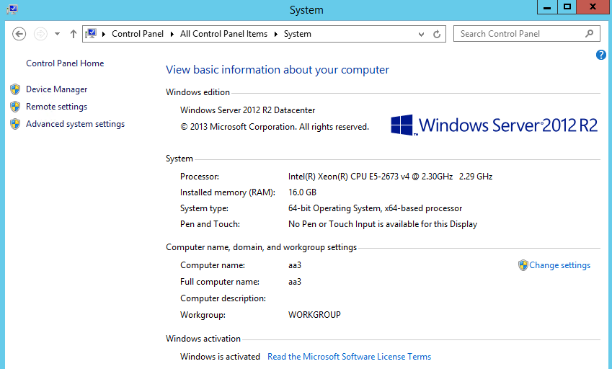Screen dimensions: 612x369
Task: Refresh the System page
Action: (x=437, y=34)
